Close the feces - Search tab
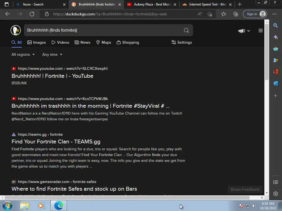Image resolution: width=282 pixels, height=211 pixels. tap(64, 4)
